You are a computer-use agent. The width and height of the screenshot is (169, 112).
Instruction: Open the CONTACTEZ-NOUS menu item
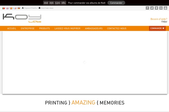coord(117,28)
